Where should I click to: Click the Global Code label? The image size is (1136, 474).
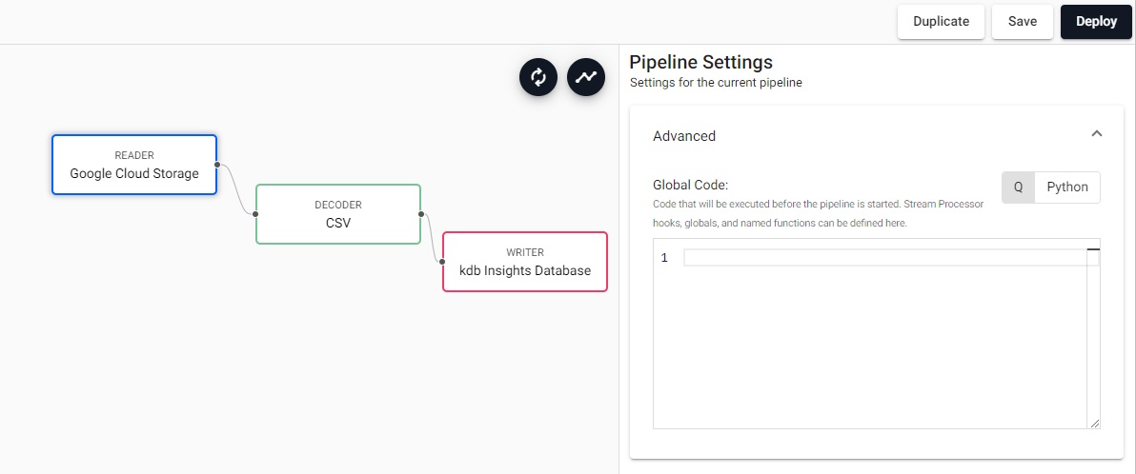coord(690,186)
